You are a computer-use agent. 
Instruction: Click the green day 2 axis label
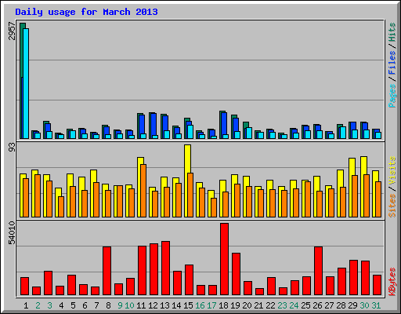38,305
